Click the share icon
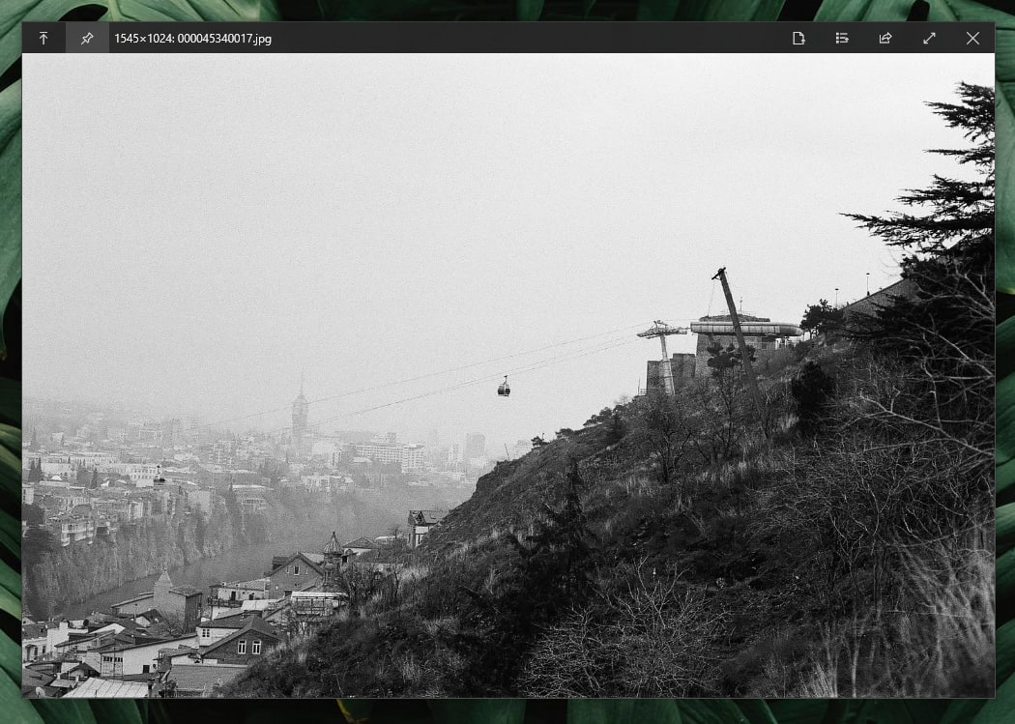The width and height of the screenshot is (1015, 724). 885,38
